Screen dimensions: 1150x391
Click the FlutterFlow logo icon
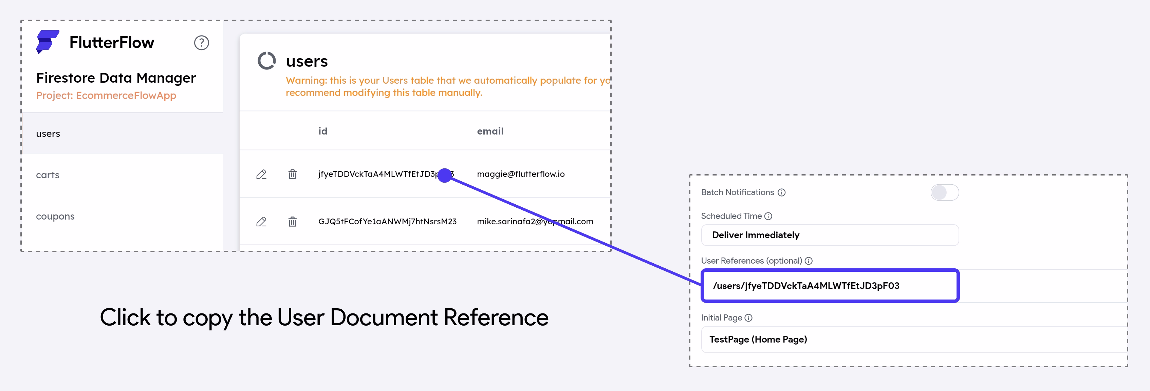point(48,42)
